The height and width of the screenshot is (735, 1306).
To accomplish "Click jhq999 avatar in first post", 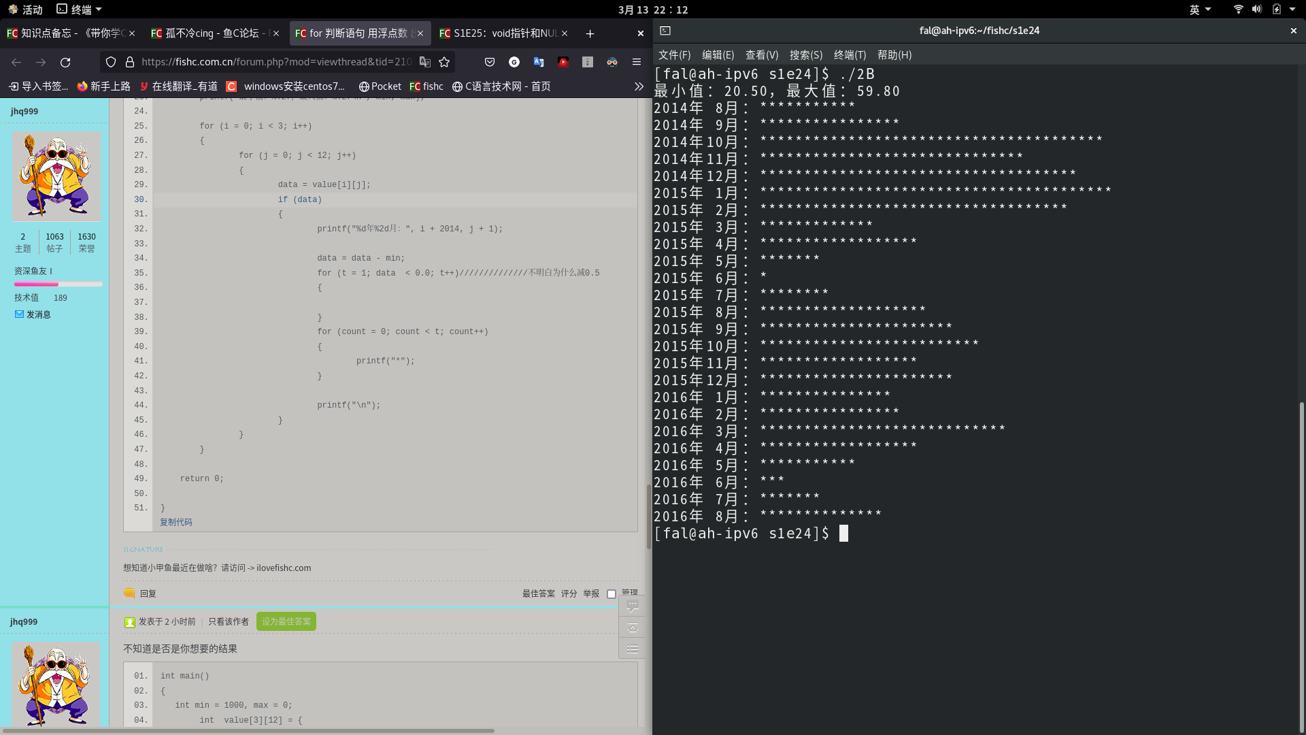I will (56, 176).
